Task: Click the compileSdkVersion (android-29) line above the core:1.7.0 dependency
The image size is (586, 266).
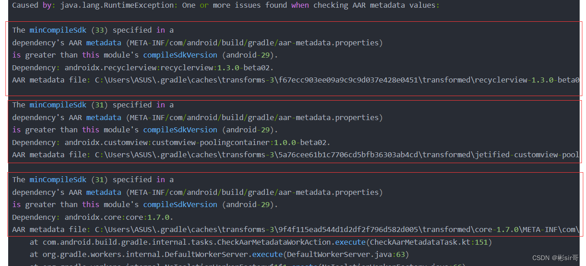Action: pos(145,204)
